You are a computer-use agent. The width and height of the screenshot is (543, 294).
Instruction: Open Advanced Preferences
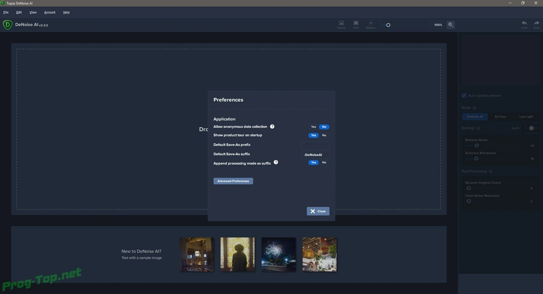(233, 181)
